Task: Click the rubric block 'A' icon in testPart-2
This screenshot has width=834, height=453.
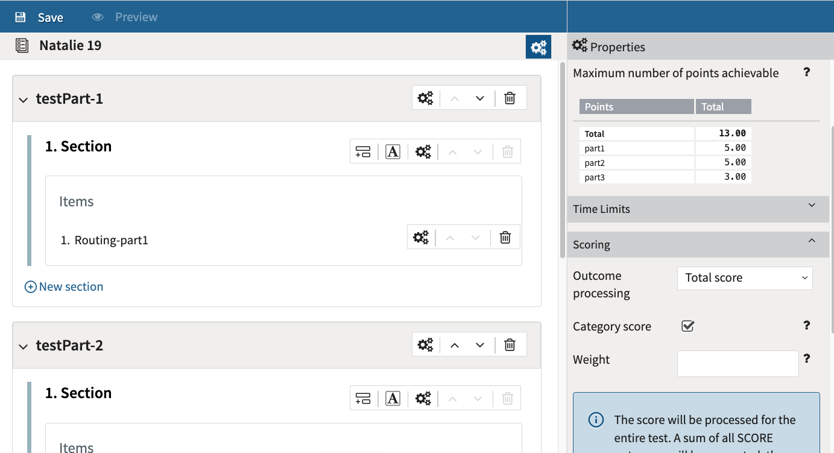Action: pos(393,398)
